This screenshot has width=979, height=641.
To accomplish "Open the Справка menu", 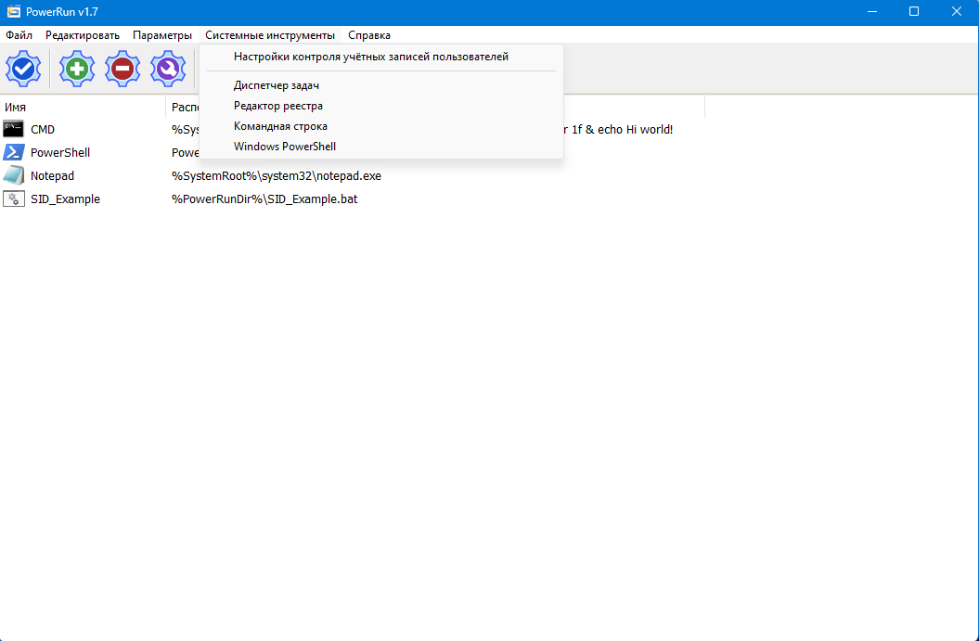I will [369, 35].
